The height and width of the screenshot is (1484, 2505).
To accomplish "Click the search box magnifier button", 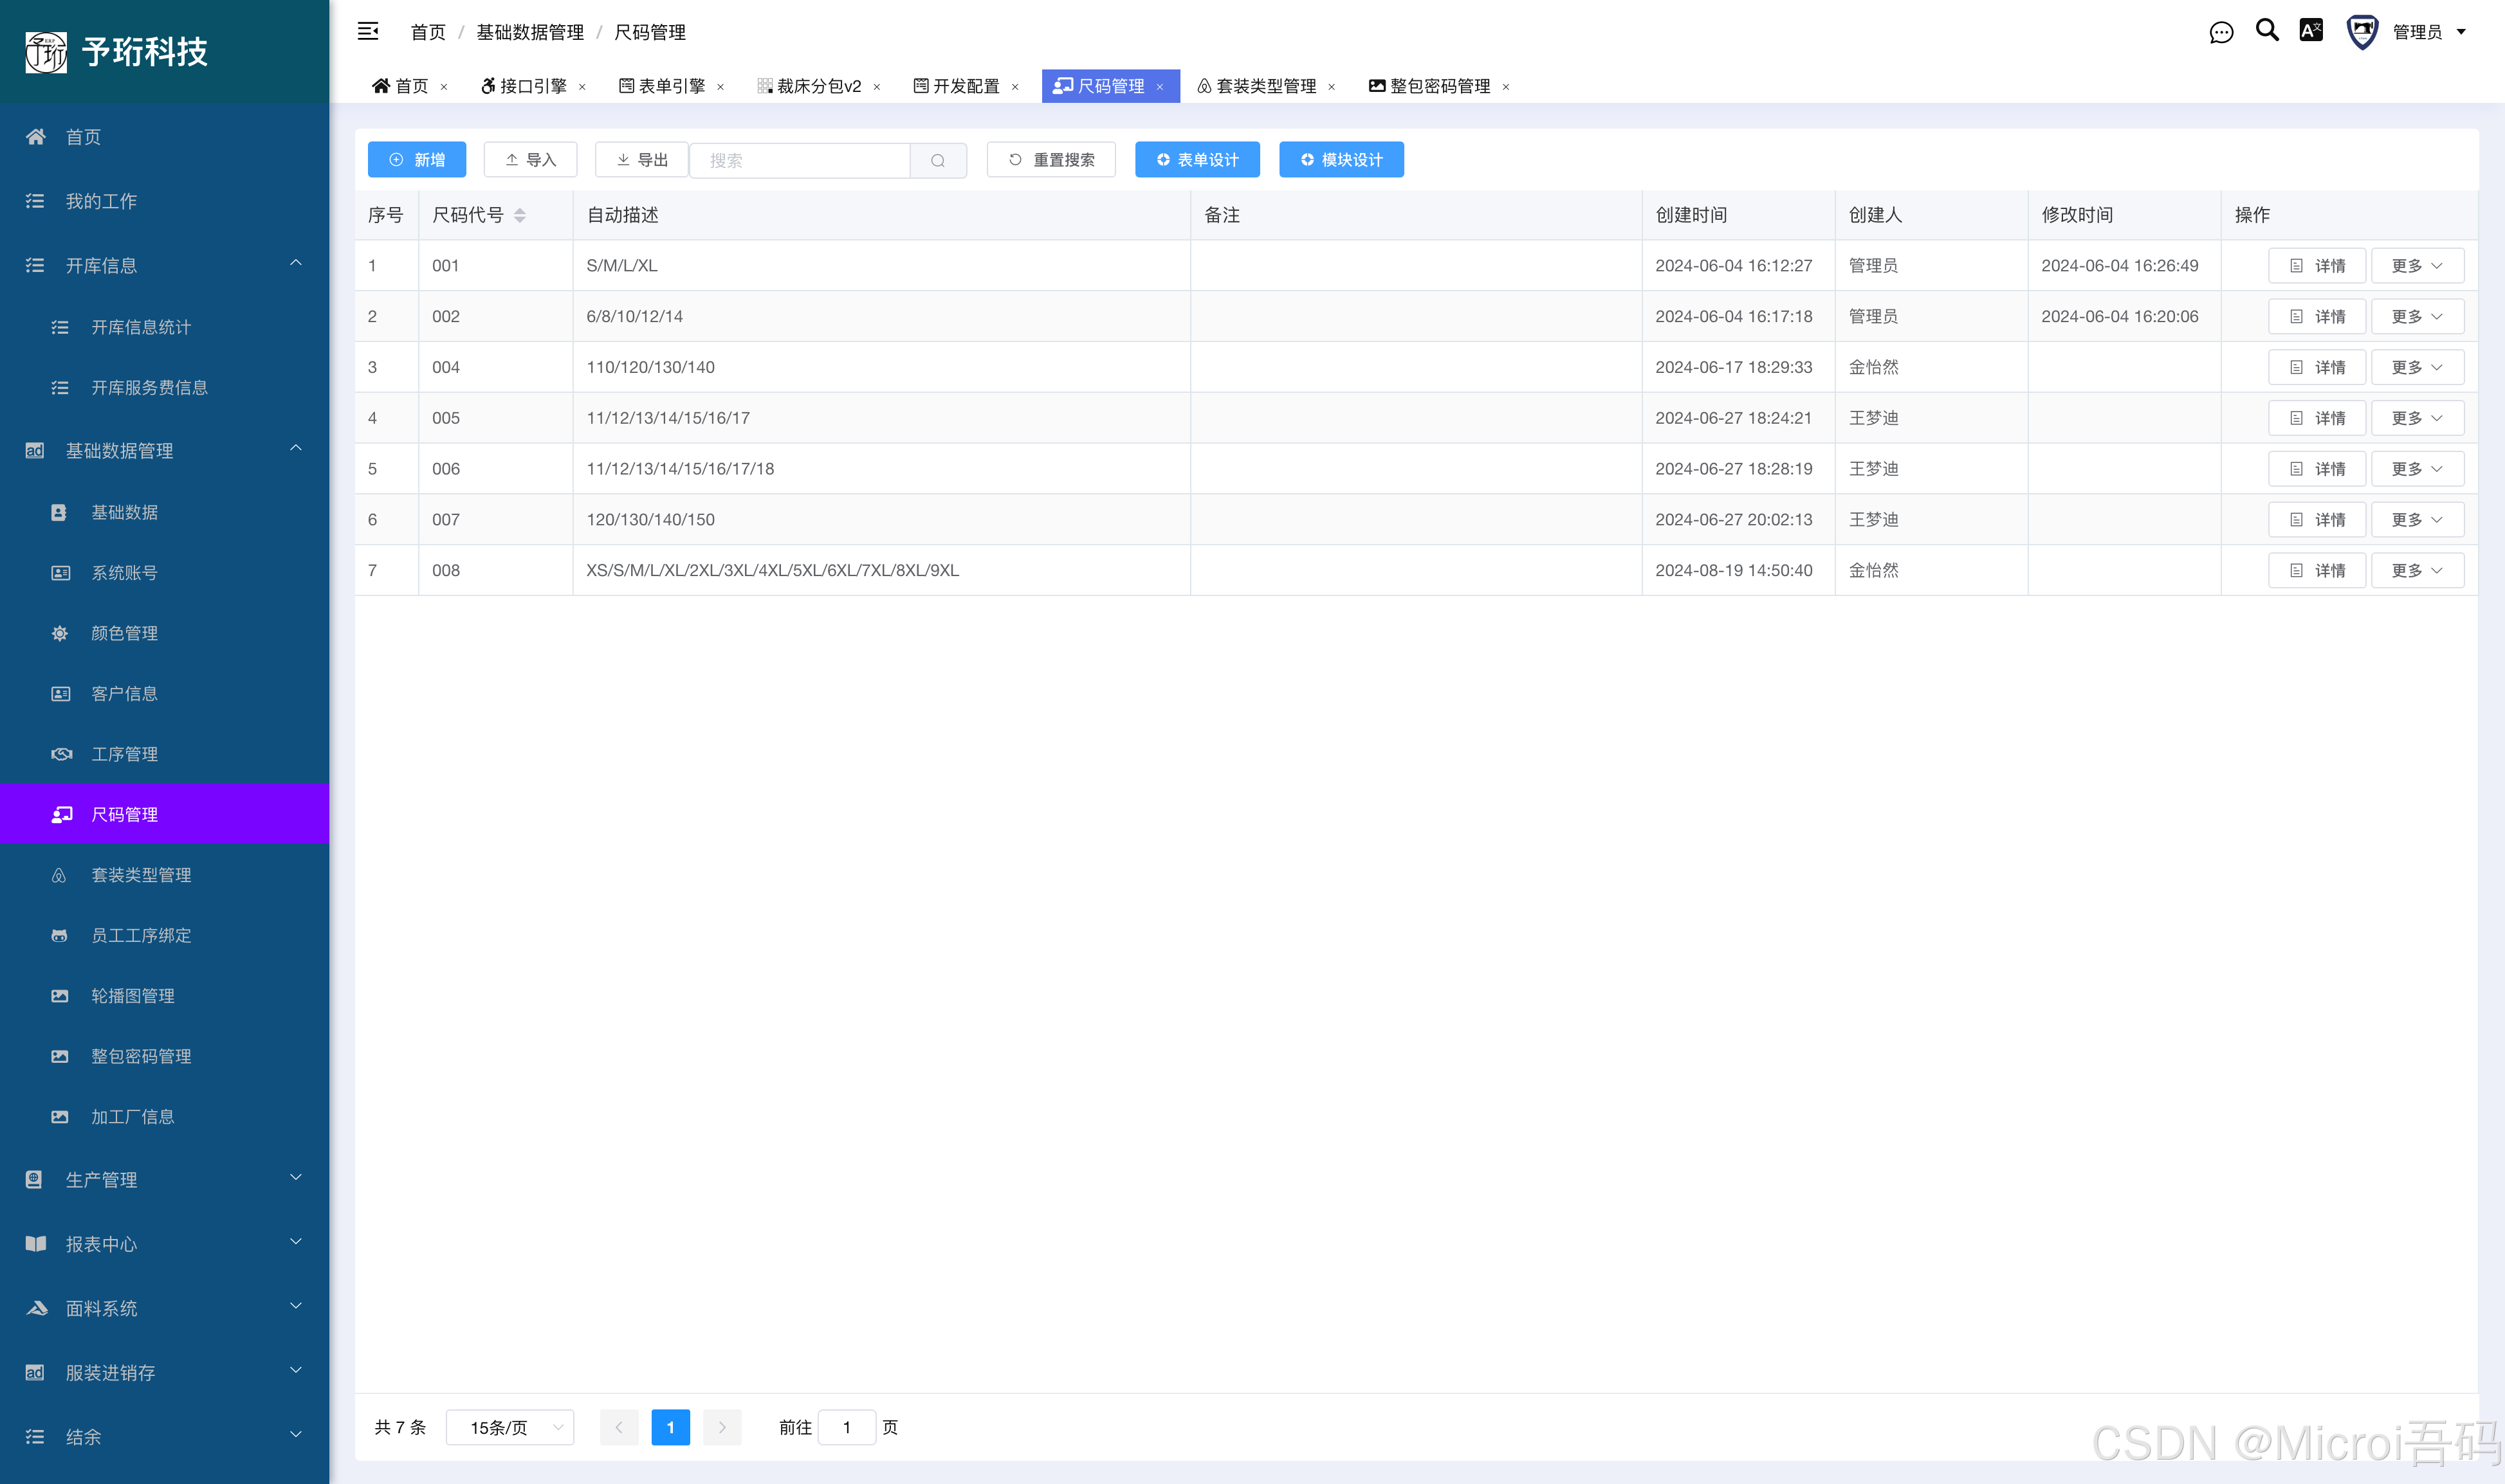I will coord(937,160).
